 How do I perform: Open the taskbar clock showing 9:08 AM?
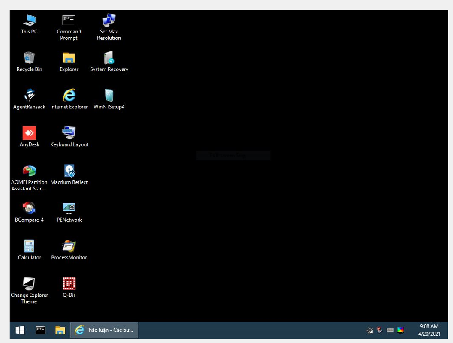pyautogui.click(x=429, y=330)
